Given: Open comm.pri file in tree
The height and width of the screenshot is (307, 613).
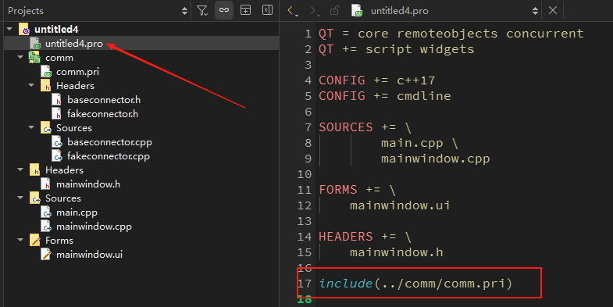Looking at the screenshot, I should [77, 72].
